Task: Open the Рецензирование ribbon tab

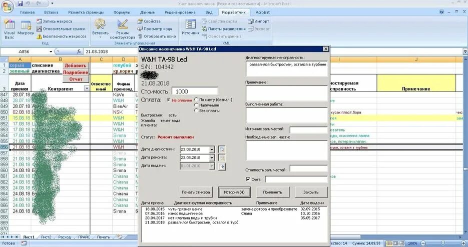Action: (180, 12)
